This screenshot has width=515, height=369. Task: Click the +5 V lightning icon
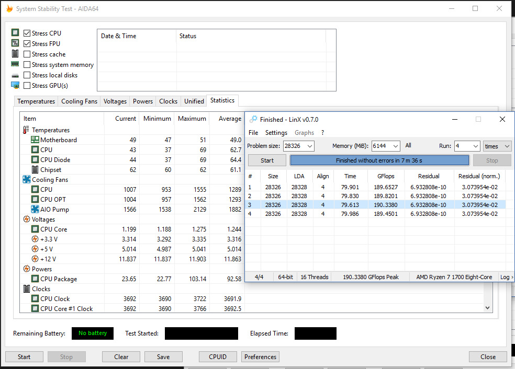pos(35,249)
